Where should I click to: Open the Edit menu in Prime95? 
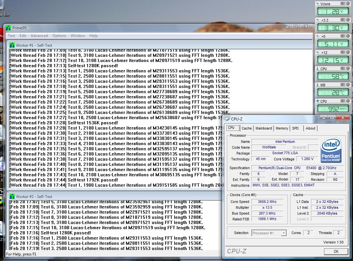pyautogui.click(x=22, y=36)
